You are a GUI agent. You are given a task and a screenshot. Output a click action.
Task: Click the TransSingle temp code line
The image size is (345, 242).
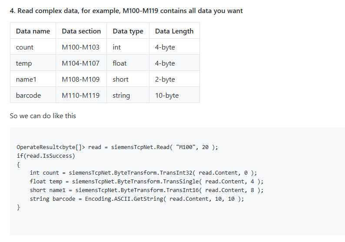[x=146, y=182]
